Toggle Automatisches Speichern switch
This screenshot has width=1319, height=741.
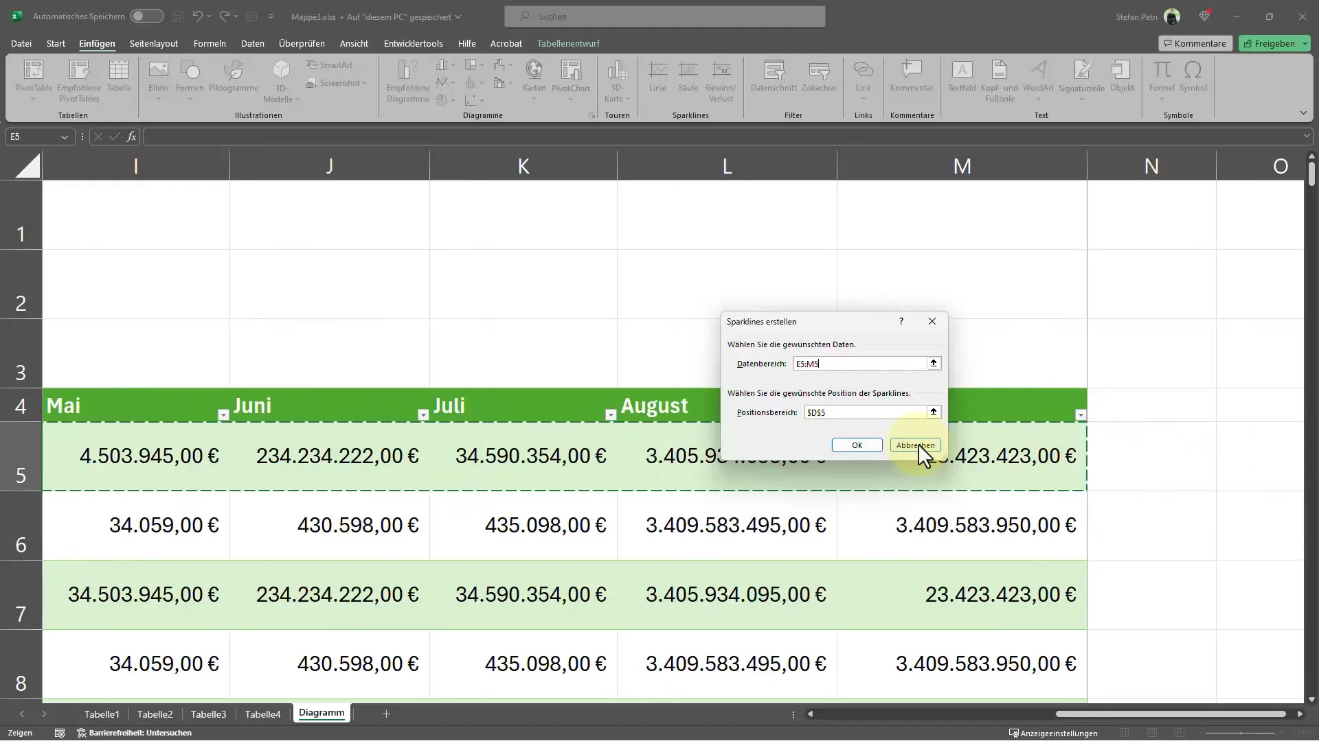(146, 16)
